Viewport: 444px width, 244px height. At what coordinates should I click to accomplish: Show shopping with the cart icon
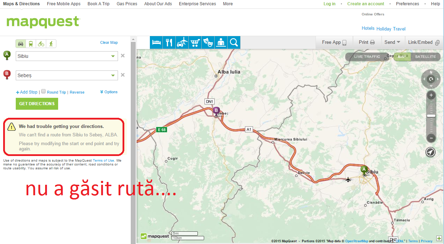point(195,42)
